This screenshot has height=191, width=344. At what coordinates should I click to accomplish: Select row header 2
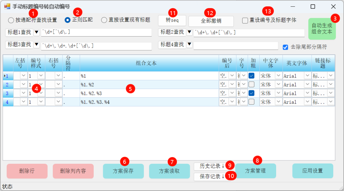point(8,85)
